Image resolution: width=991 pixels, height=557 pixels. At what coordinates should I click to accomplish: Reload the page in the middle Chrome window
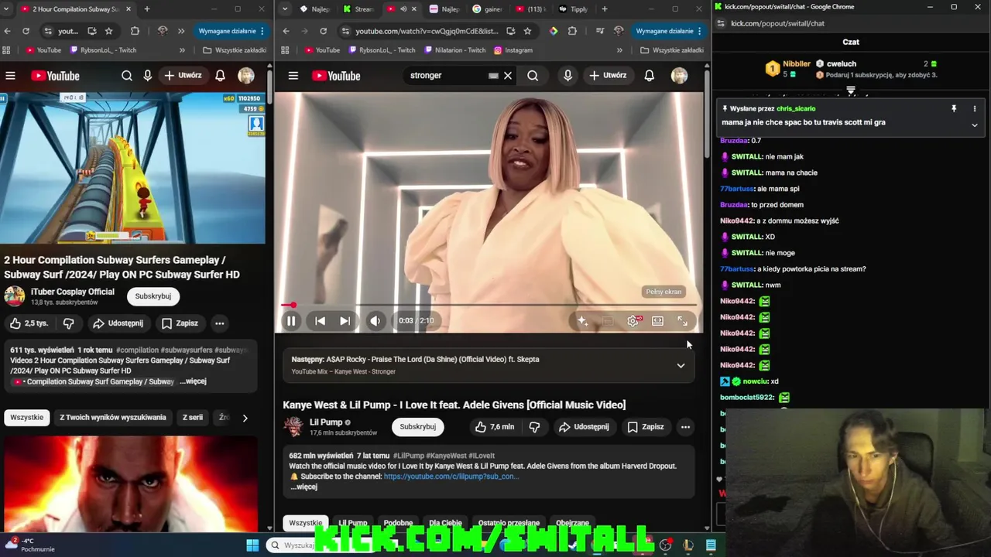tap(323, 31)
